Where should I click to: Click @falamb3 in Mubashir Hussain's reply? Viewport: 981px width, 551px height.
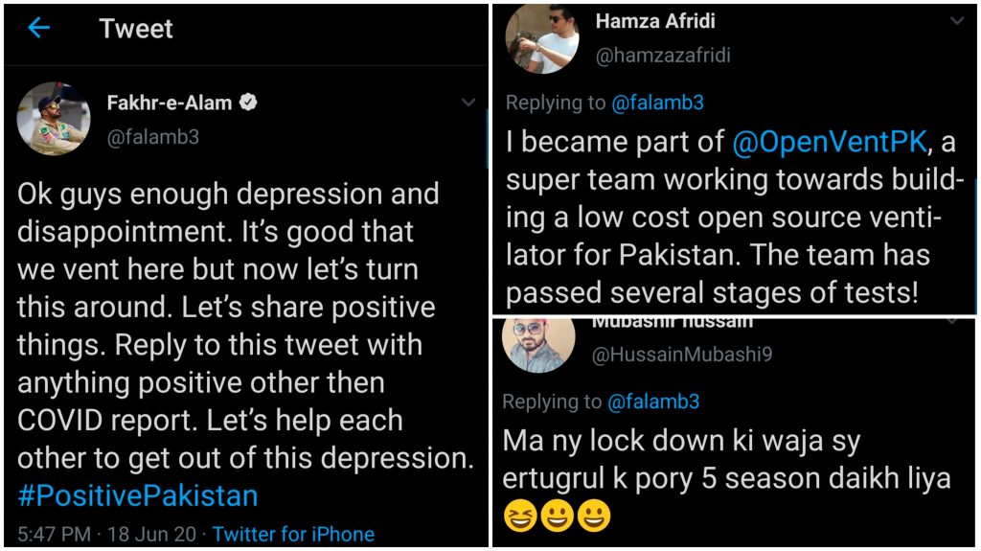tap(654, 402)
